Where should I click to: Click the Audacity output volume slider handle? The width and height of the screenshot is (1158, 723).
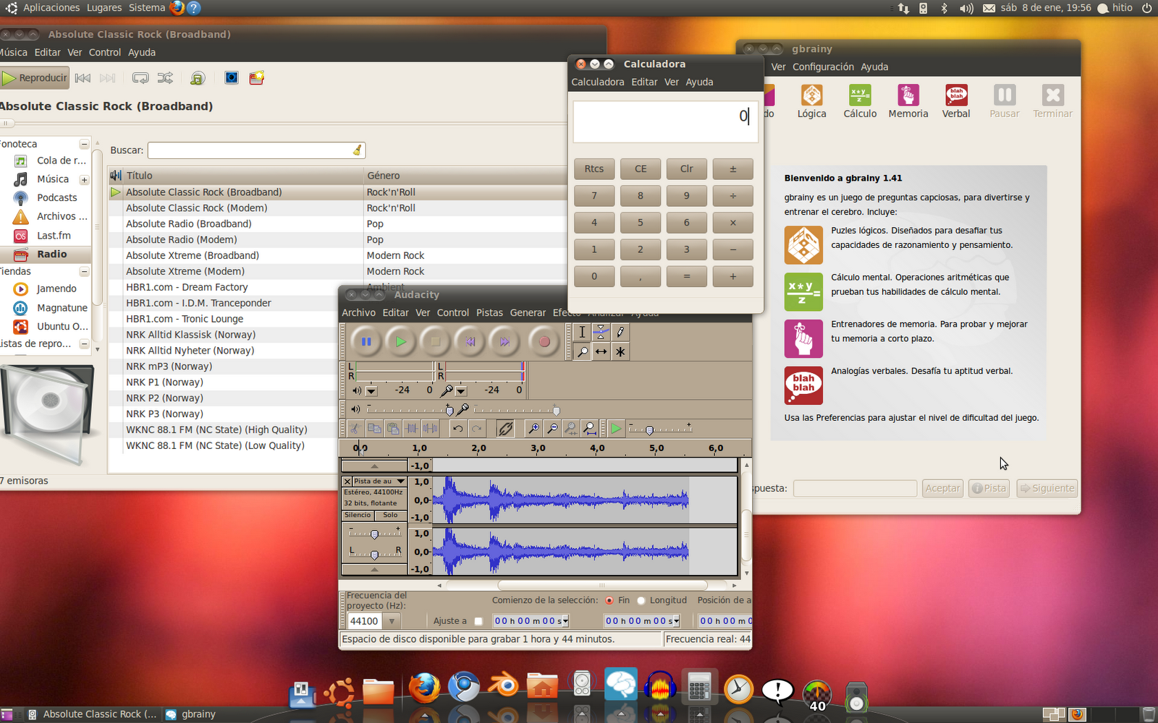[449, 411]
